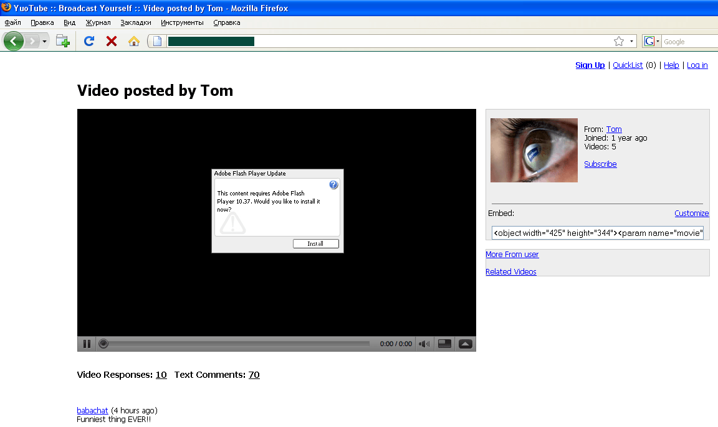The width and height of the screenshot is (718, 427).
Task: Go to home page via house icon
Action: (x=134, y=41)
